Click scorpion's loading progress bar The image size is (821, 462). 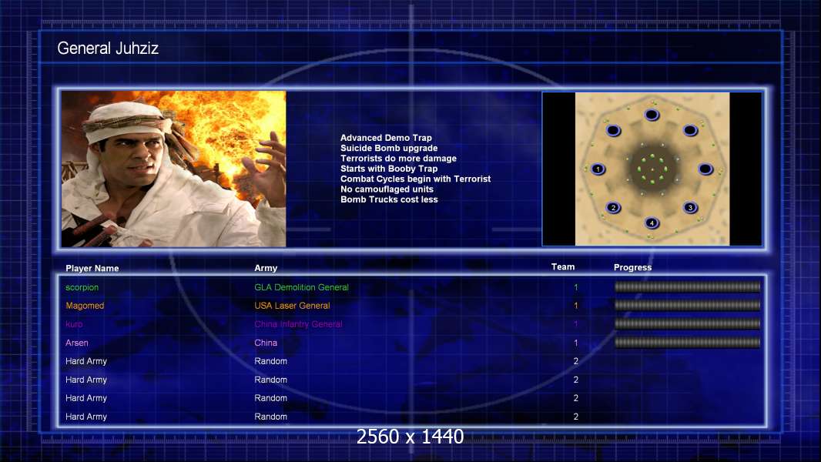pyautogui.click(x=687, y=287)
